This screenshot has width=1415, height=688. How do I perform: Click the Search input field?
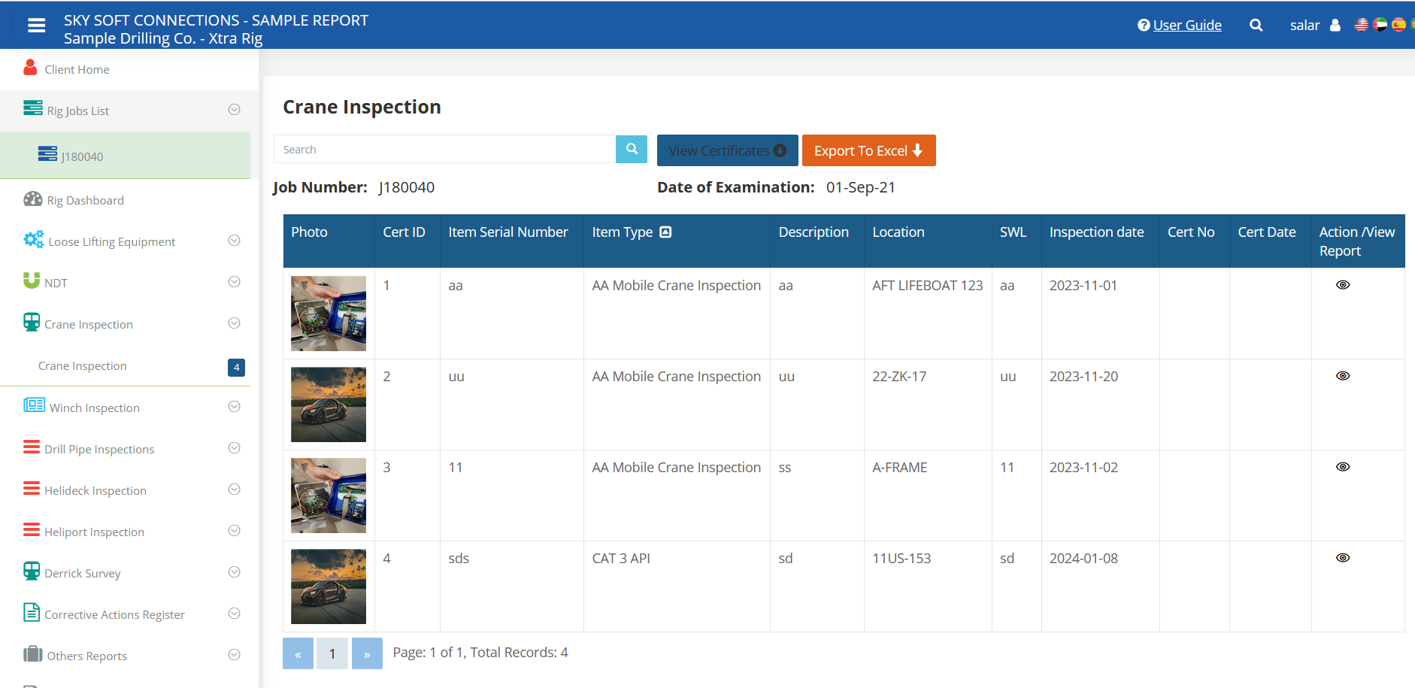point(444,150)
